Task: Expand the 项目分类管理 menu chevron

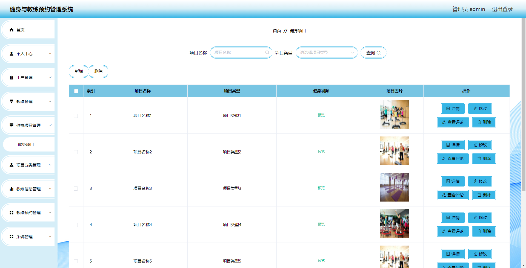Action: click(x=50, y=165)
